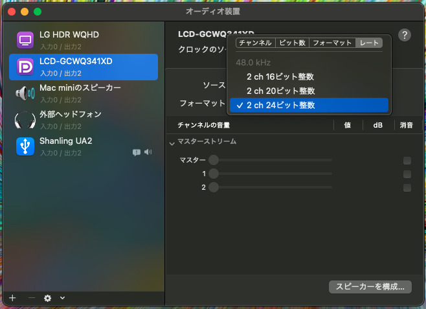The width and height of the screenshot is (426, 309).
Task: Select Shanling UA2 device name
Action: 66,141
